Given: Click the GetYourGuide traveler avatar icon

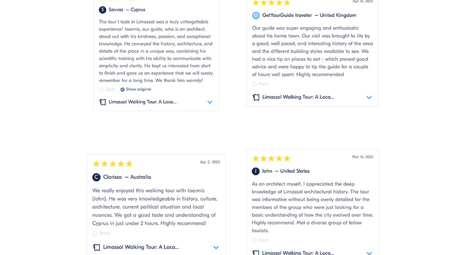Looking at the screenshot, I should pyautogui.click(x=256, y=15).
